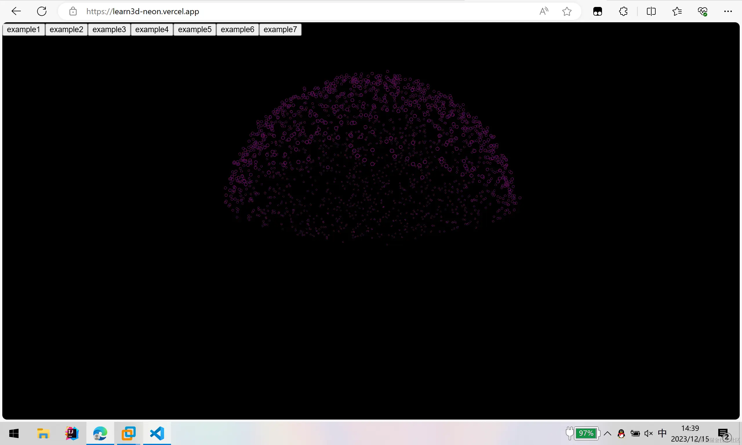Select the example1 button
Viewport: 742px width, 445px height.
pos(23,30)
